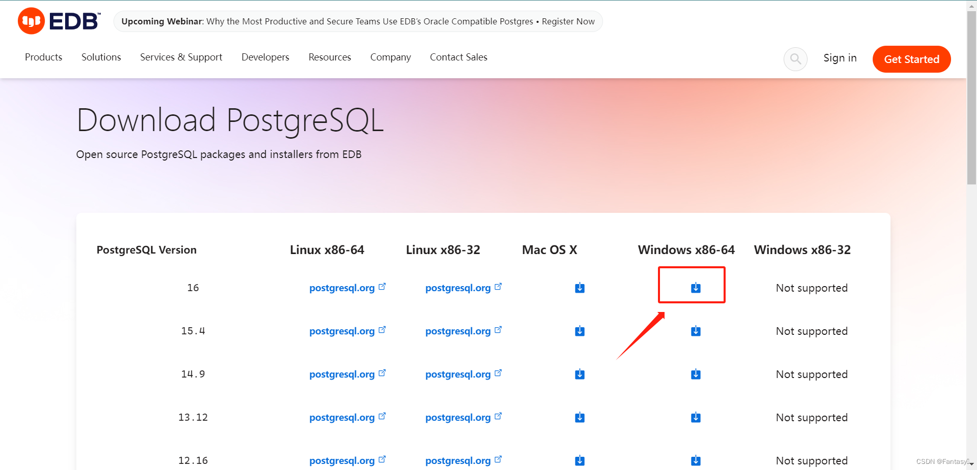Image resolution: width=977 pixels, height=470 pixels.
Task: Go to Contact Sales
Action: click(x=458, y=57)
